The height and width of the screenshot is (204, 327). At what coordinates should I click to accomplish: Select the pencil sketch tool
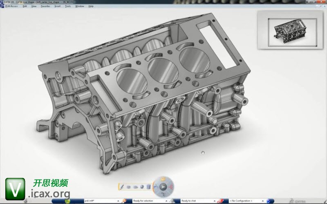(122, 186)
